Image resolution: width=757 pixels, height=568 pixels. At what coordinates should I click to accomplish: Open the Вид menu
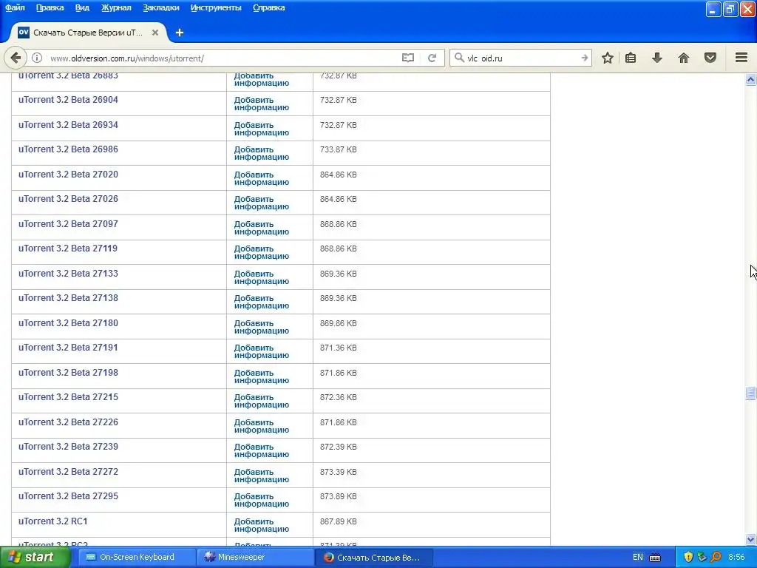coord(82,7)
